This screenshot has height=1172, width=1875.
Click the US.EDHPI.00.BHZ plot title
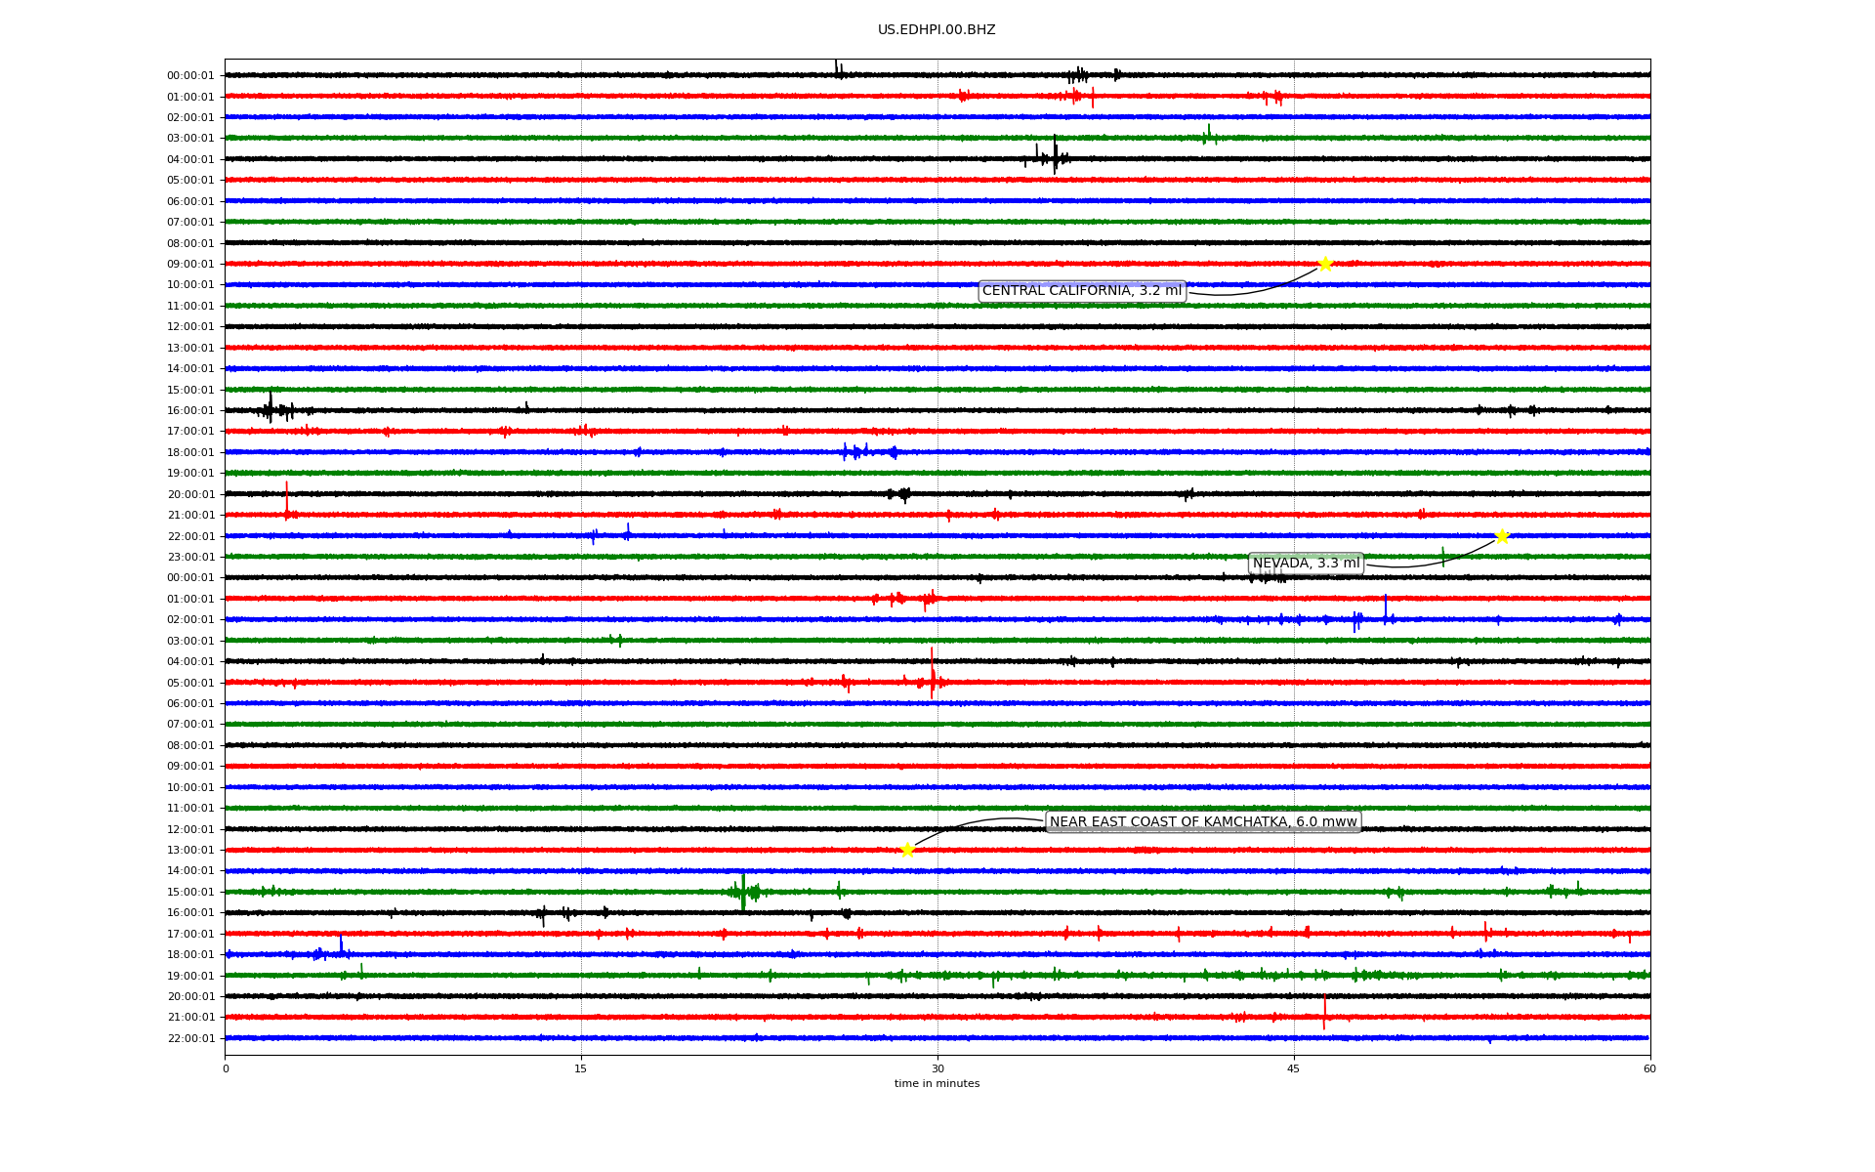coord(936,30)
